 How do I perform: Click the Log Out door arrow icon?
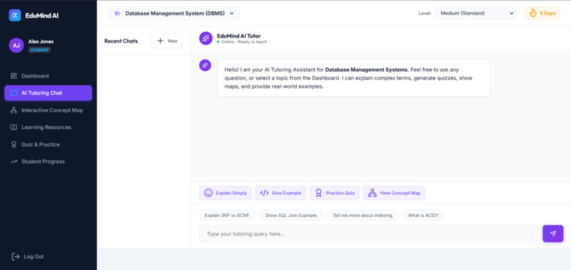[16, 257]
